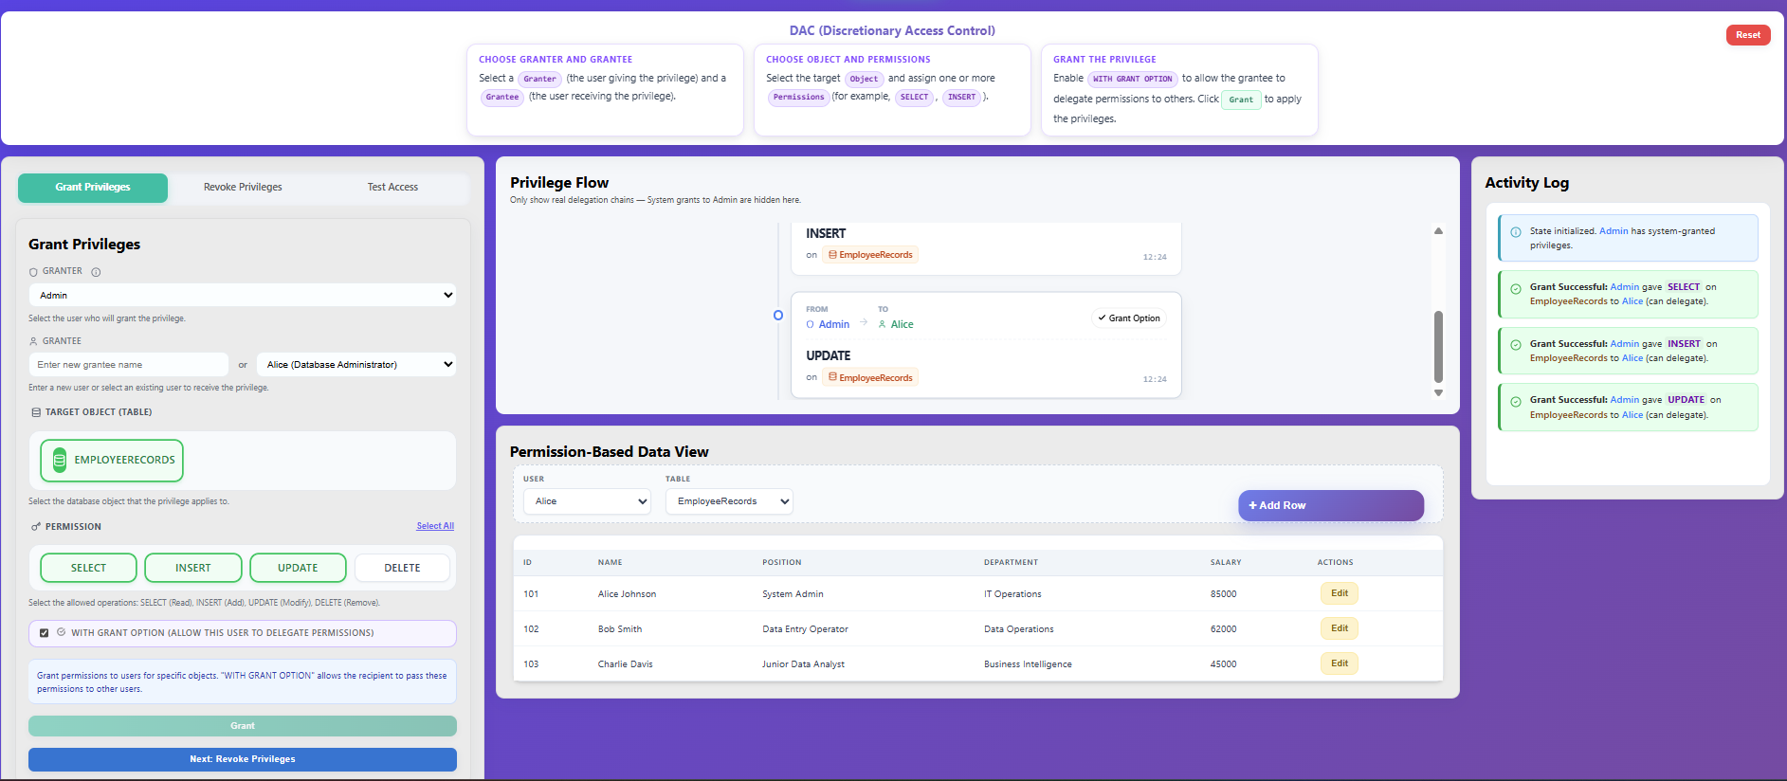Screen dimensions: 1787x781
Task: Deselect the SELECT permission chip
Action: coord(88,568)
